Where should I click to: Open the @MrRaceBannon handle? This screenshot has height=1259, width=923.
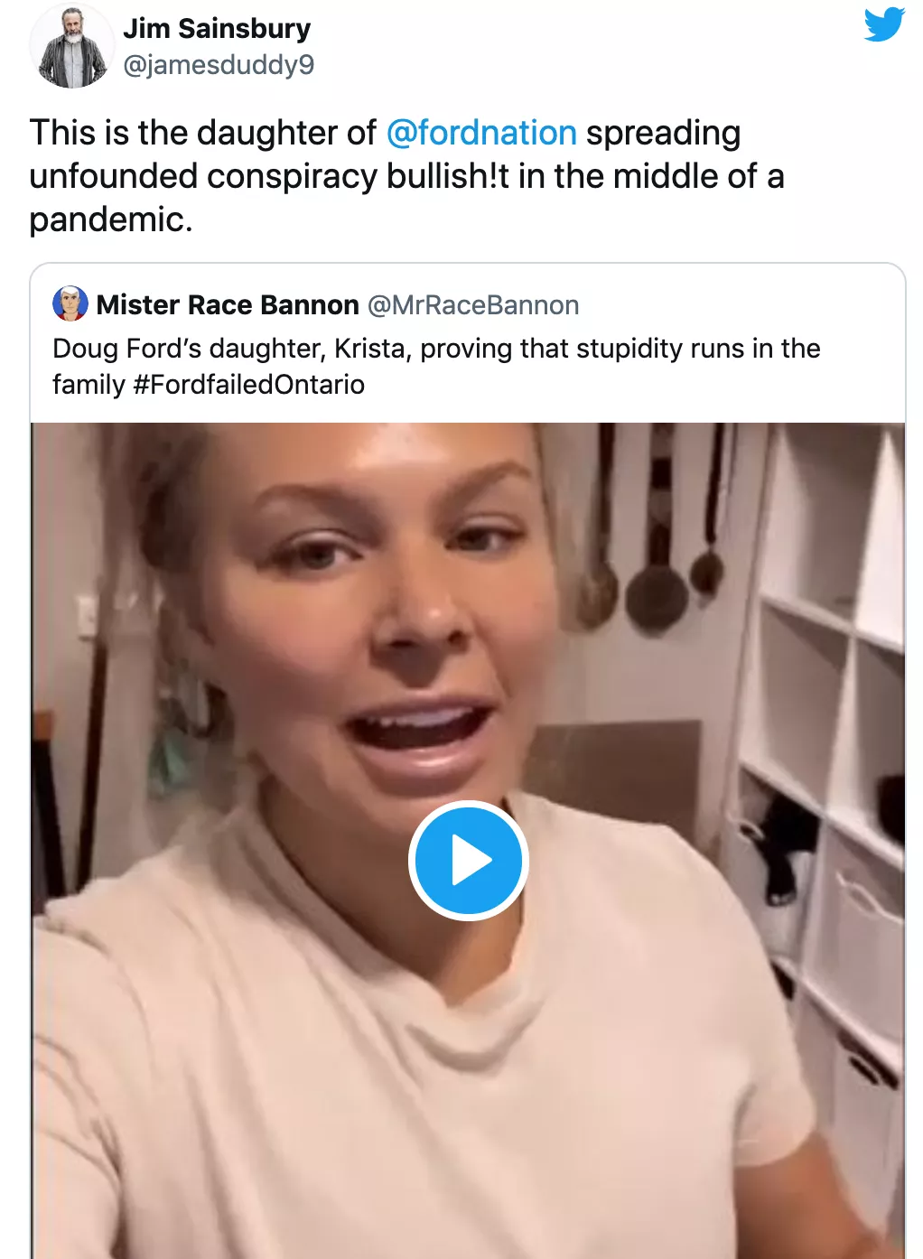[x=473, y=305]
